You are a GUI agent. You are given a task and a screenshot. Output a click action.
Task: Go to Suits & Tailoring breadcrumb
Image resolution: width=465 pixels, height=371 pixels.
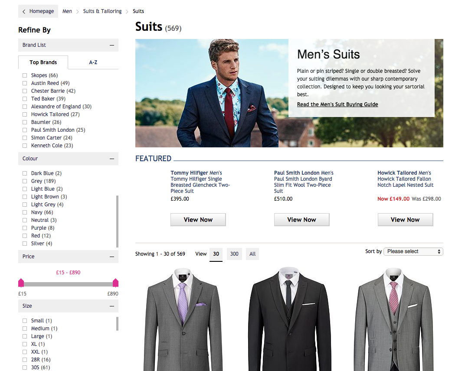pyautogui.click(x=102, y=11)
